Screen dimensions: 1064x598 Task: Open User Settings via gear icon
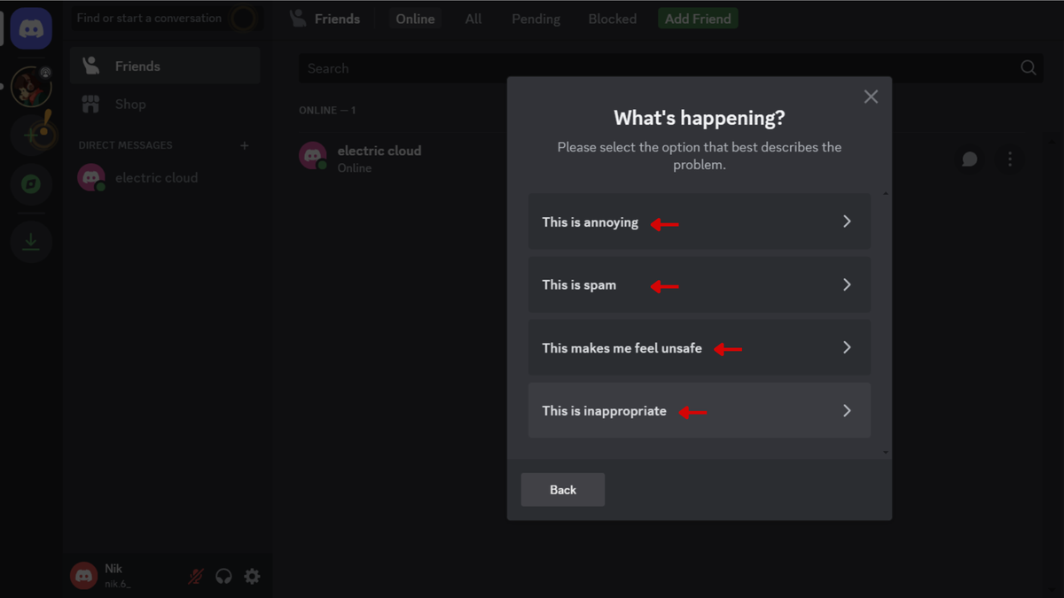252,576
